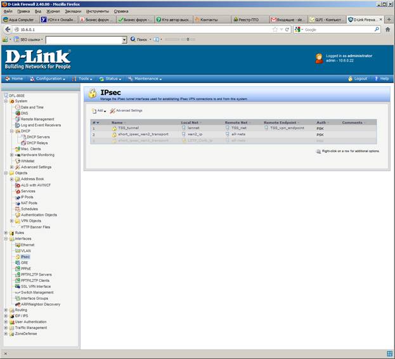The height and width of the screenshot is (359, 395).
Task: Click the Schedules icon
Action: 18,209
